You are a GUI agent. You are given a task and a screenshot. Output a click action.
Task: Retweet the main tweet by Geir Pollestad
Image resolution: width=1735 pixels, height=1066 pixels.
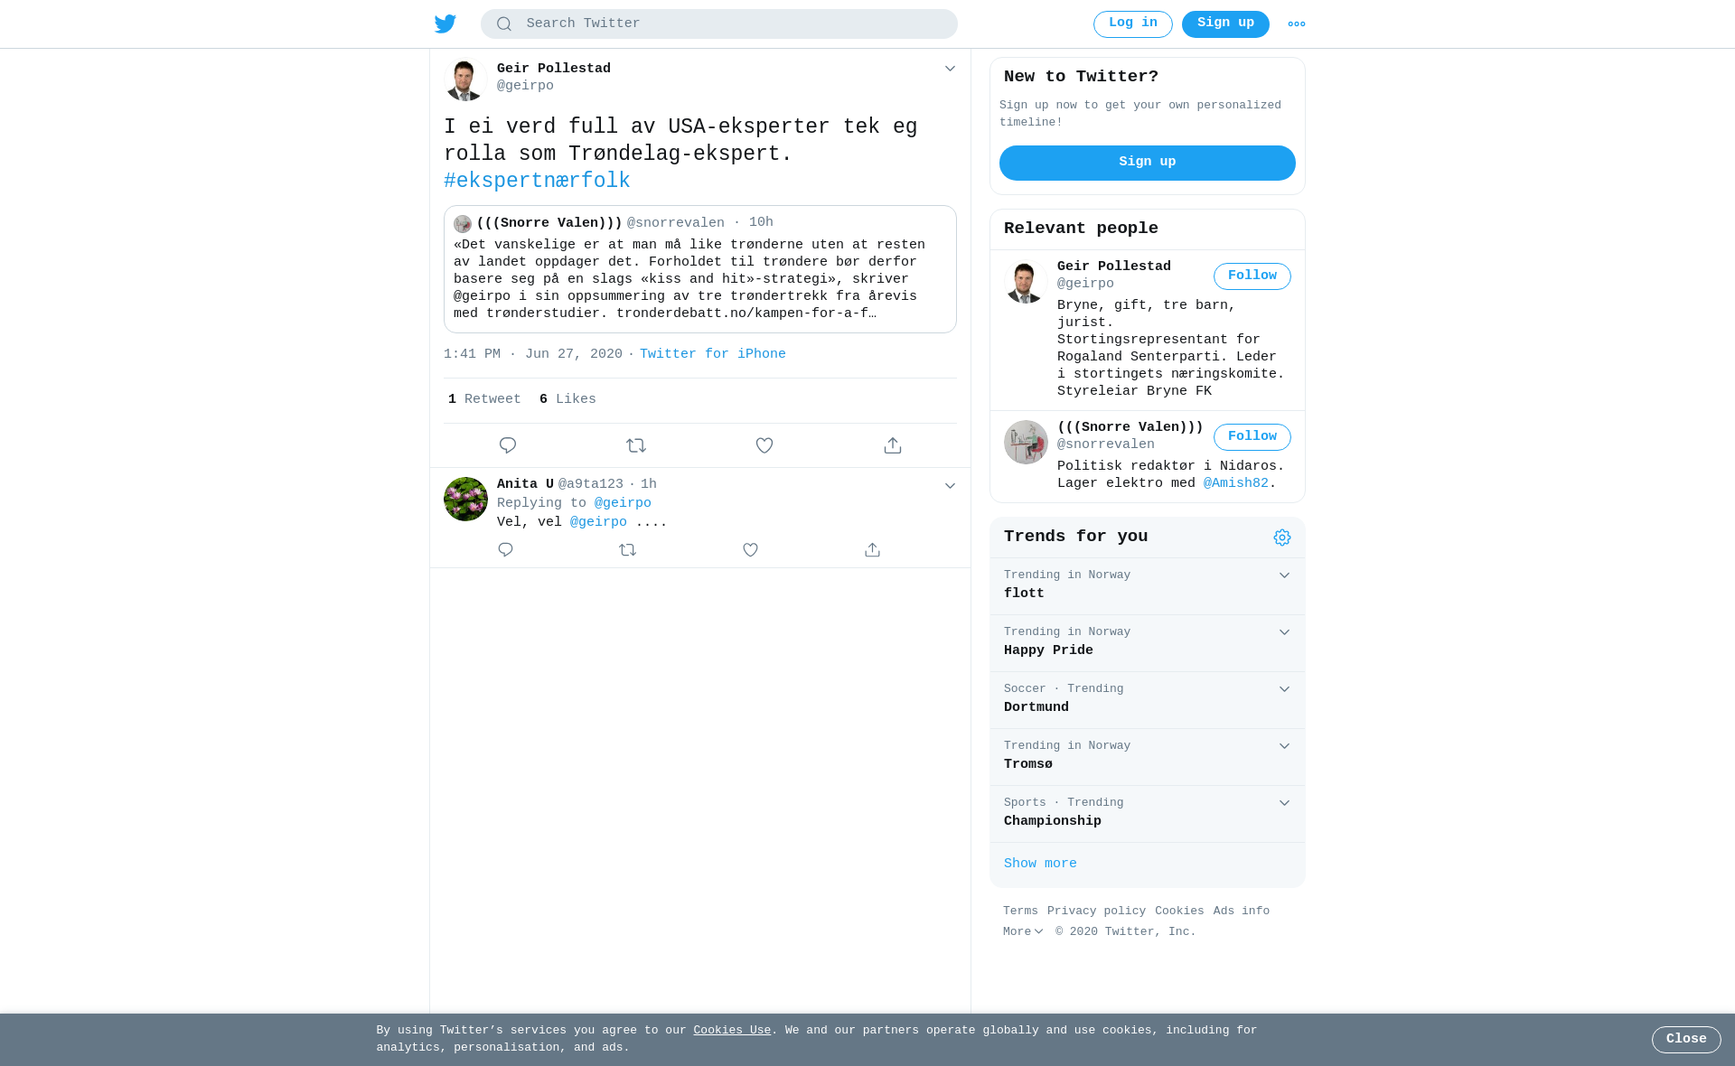pyautogui.click(x=636, y=445)
